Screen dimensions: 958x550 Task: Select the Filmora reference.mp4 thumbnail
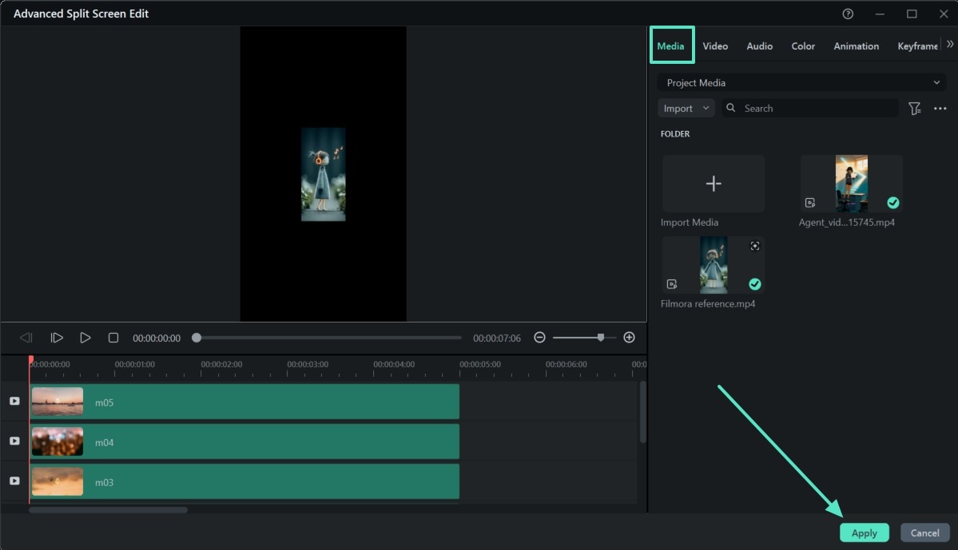[x=713, y=265]
